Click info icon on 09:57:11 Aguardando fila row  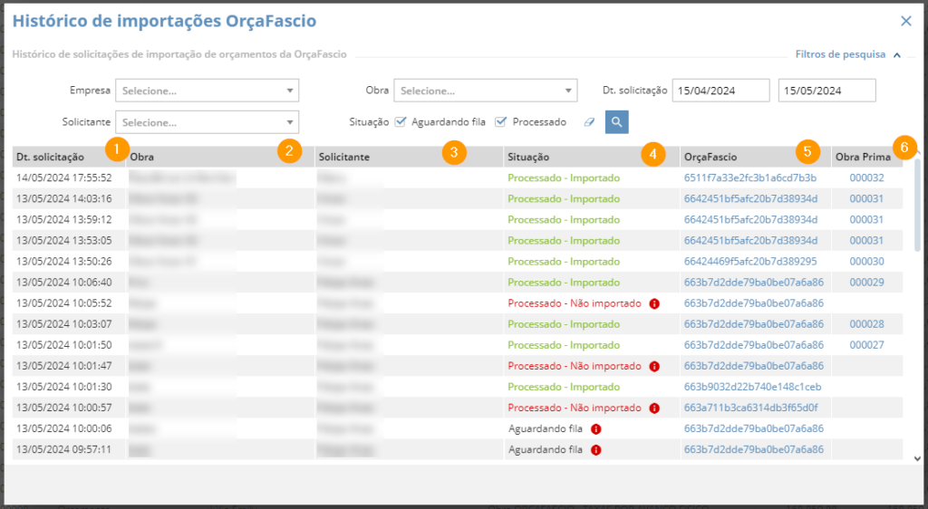(596, 450)
